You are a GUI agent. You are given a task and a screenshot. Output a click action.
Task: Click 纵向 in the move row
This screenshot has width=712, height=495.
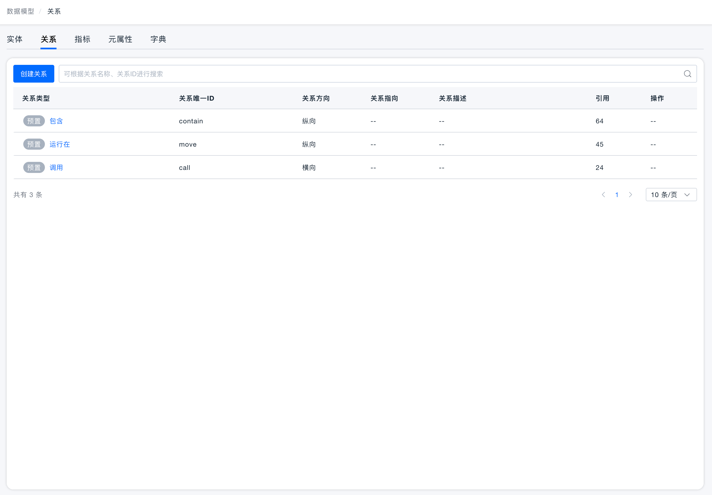point(309,144)
